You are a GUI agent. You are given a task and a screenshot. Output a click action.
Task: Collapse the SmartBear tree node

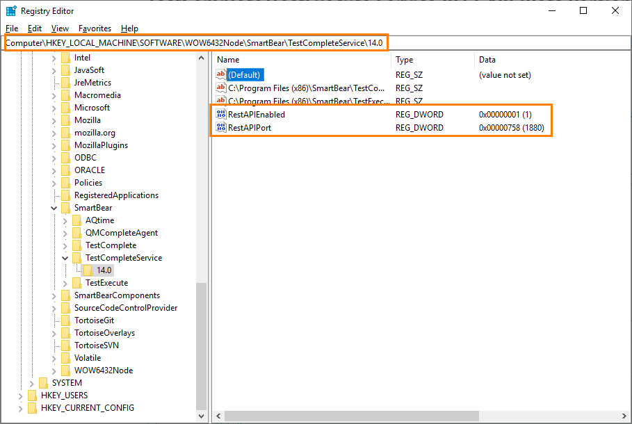point(54,207)
